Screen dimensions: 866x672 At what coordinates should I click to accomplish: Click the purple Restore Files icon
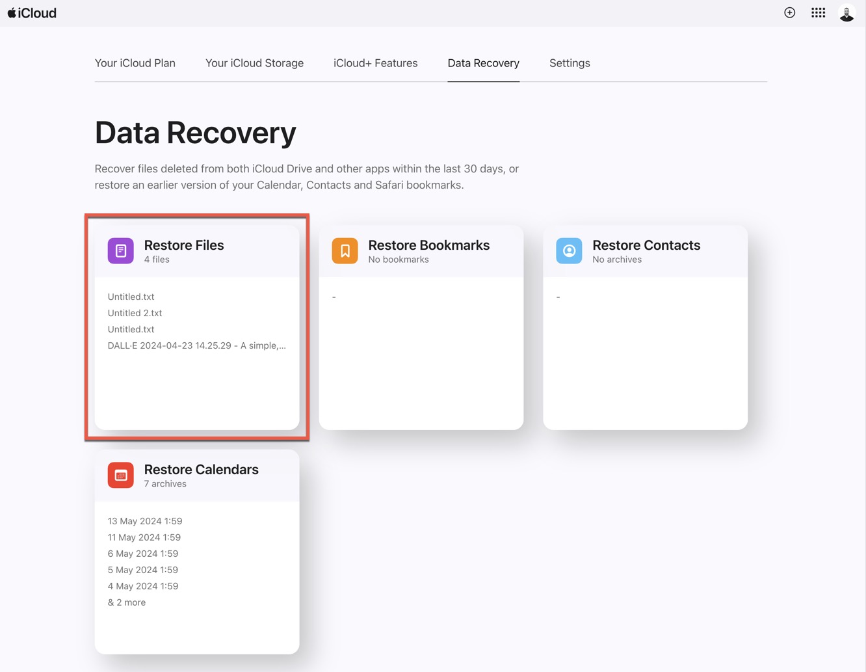tap(121, 251)
